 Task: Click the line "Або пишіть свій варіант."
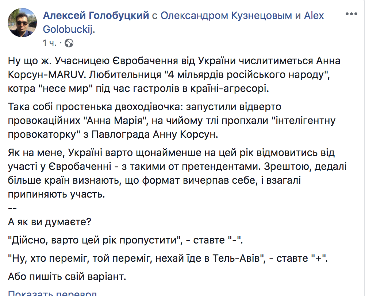(x=67, y=276)
